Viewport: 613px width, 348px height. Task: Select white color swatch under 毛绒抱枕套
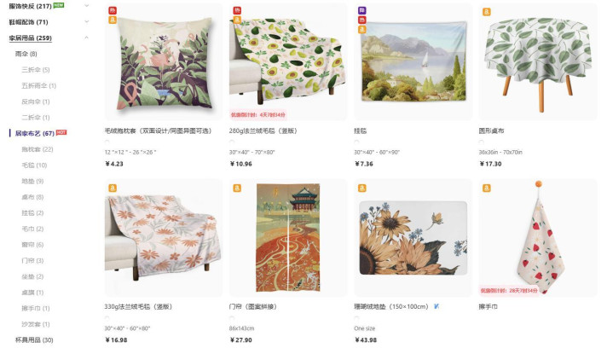pyautogui.click(x=107, y=142)
